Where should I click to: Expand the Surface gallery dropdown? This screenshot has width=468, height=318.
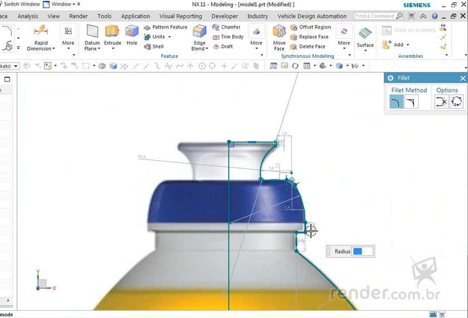365,52
